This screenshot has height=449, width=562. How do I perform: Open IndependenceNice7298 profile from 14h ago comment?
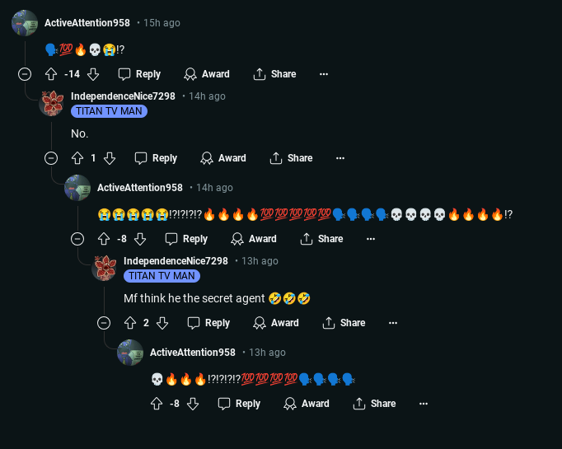[x=123, y=96]
